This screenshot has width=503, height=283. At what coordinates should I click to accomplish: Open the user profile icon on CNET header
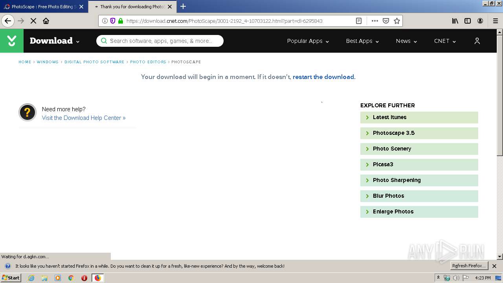click(477, 41)
